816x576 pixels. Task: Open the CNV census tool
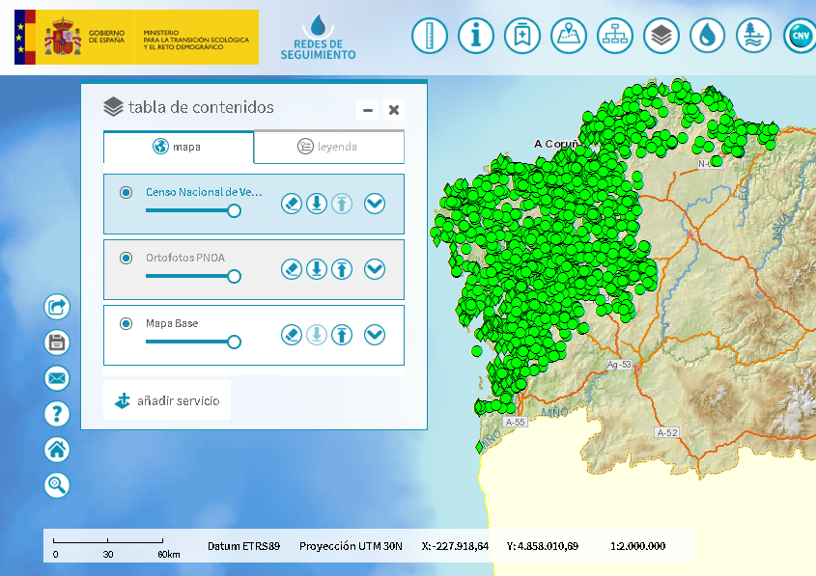[800, 36]
